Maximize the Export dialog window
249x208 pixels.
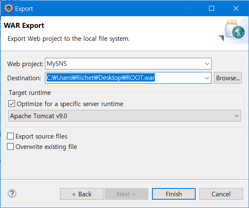tap(212, 8)
